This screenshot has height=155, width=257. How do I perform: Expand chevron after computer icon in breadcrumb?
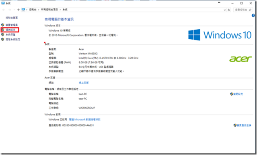coord(27,10)
